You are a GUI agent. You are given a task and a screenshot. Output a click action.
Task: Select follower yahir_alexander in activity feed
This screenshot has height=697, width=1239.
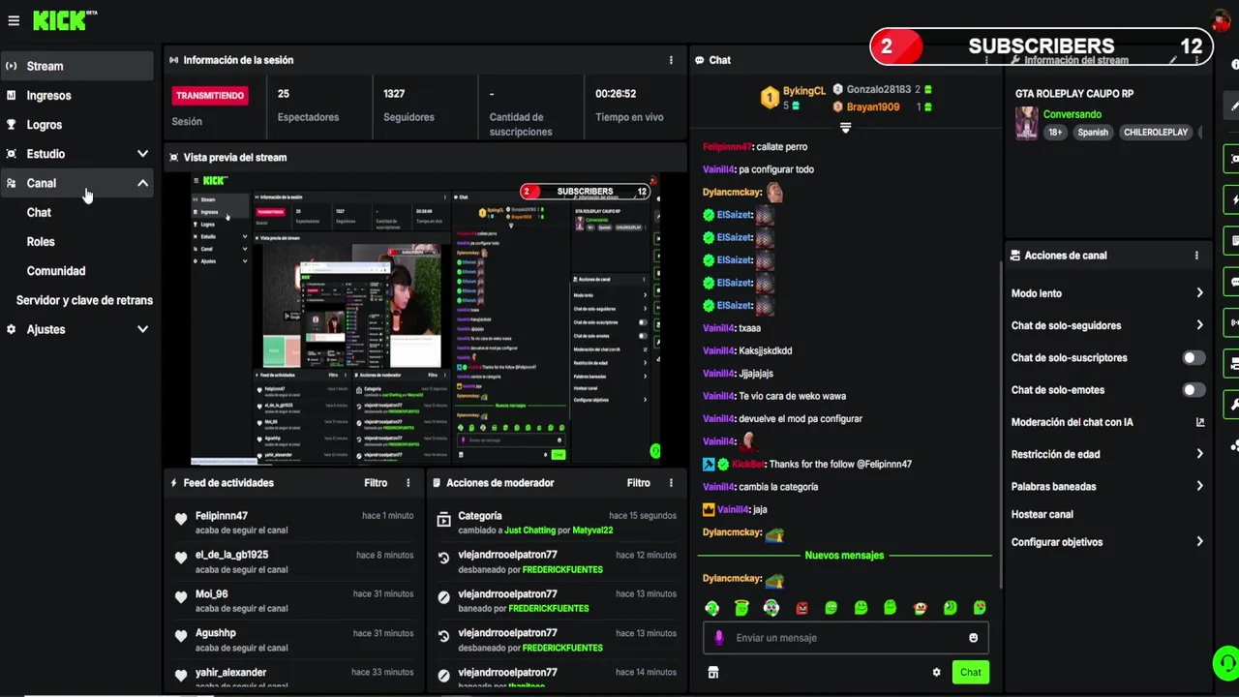pos(230,673)
